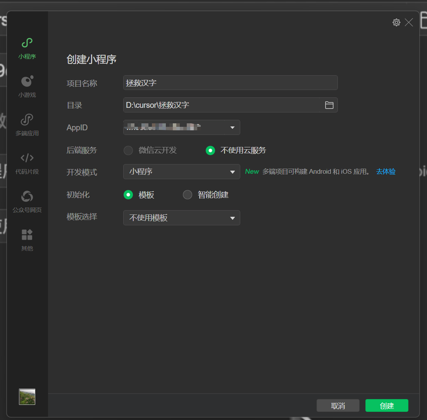427x420 pixels.
Task: Select the 不使用云服务 radio button
Action: tap(210, 150)
